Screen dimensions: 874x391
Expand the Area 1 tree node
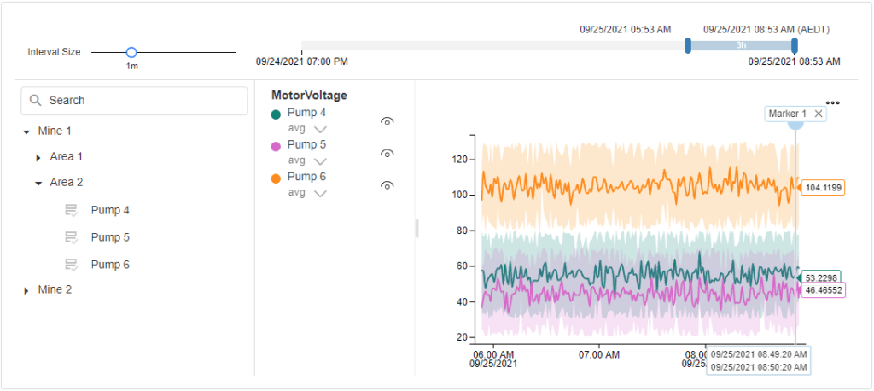(38, 157)
